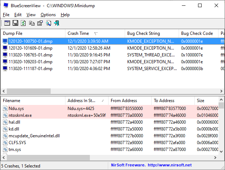Click lower pane horizontal scroll left arrow
This screenshot has width=225, height=170.
4,157
